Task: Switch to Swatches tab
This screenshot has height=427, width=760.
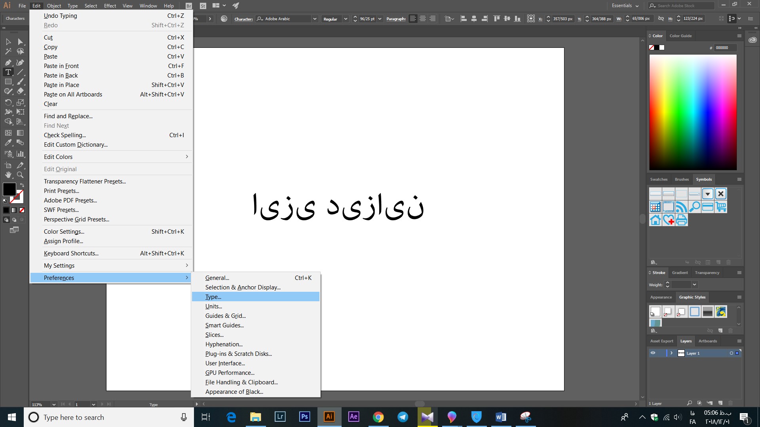Action: (x=659, y=179)
